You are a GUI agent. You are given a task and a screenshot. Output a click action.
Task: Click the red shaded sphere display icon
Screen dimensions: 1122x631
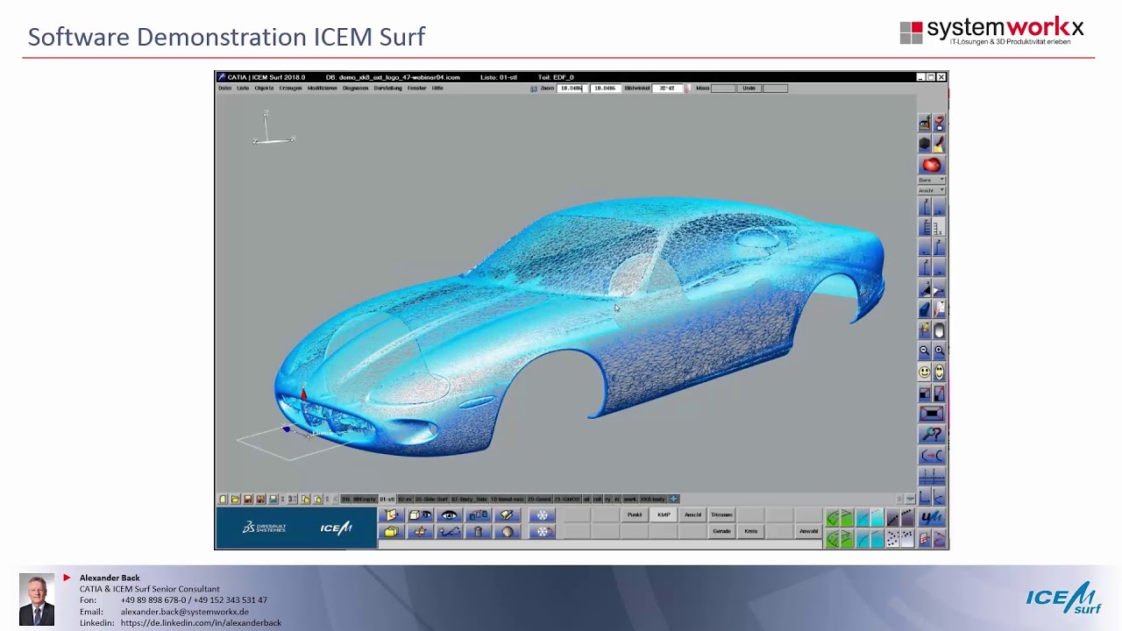pyautogui.click(x=931, y=165)
